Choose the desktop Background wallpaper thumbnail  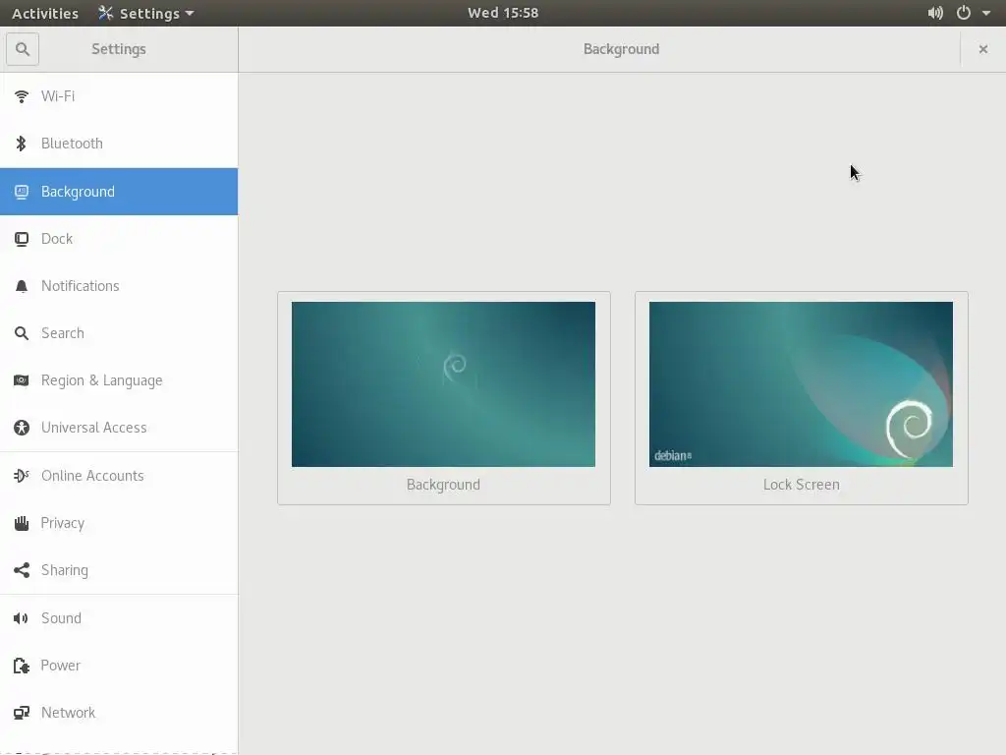coord(443,384)
